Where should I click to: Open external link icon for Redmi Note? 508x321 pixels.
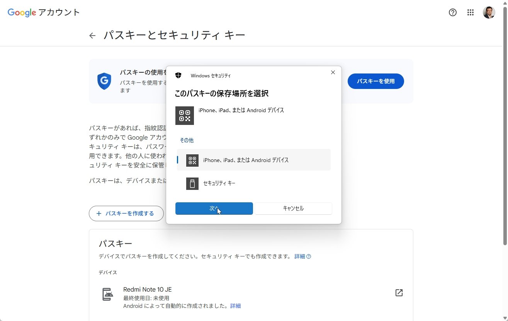pos(399,293)
